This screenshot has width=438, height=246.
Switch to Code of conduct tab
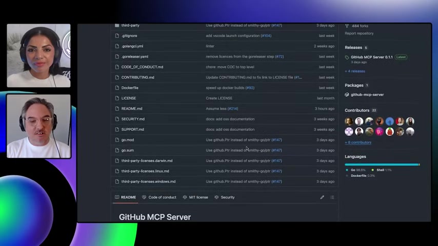click(159, 197)
